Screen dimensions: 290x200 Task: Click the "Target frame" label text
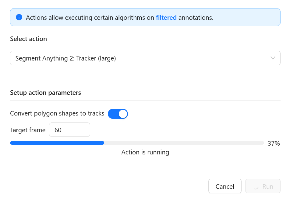coord(28,130)
